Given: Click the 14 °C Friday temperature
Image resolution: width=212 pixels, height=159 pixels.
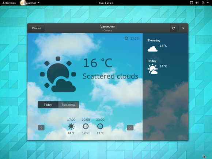Looking at the screenshot, I should [x=163, y=66].
